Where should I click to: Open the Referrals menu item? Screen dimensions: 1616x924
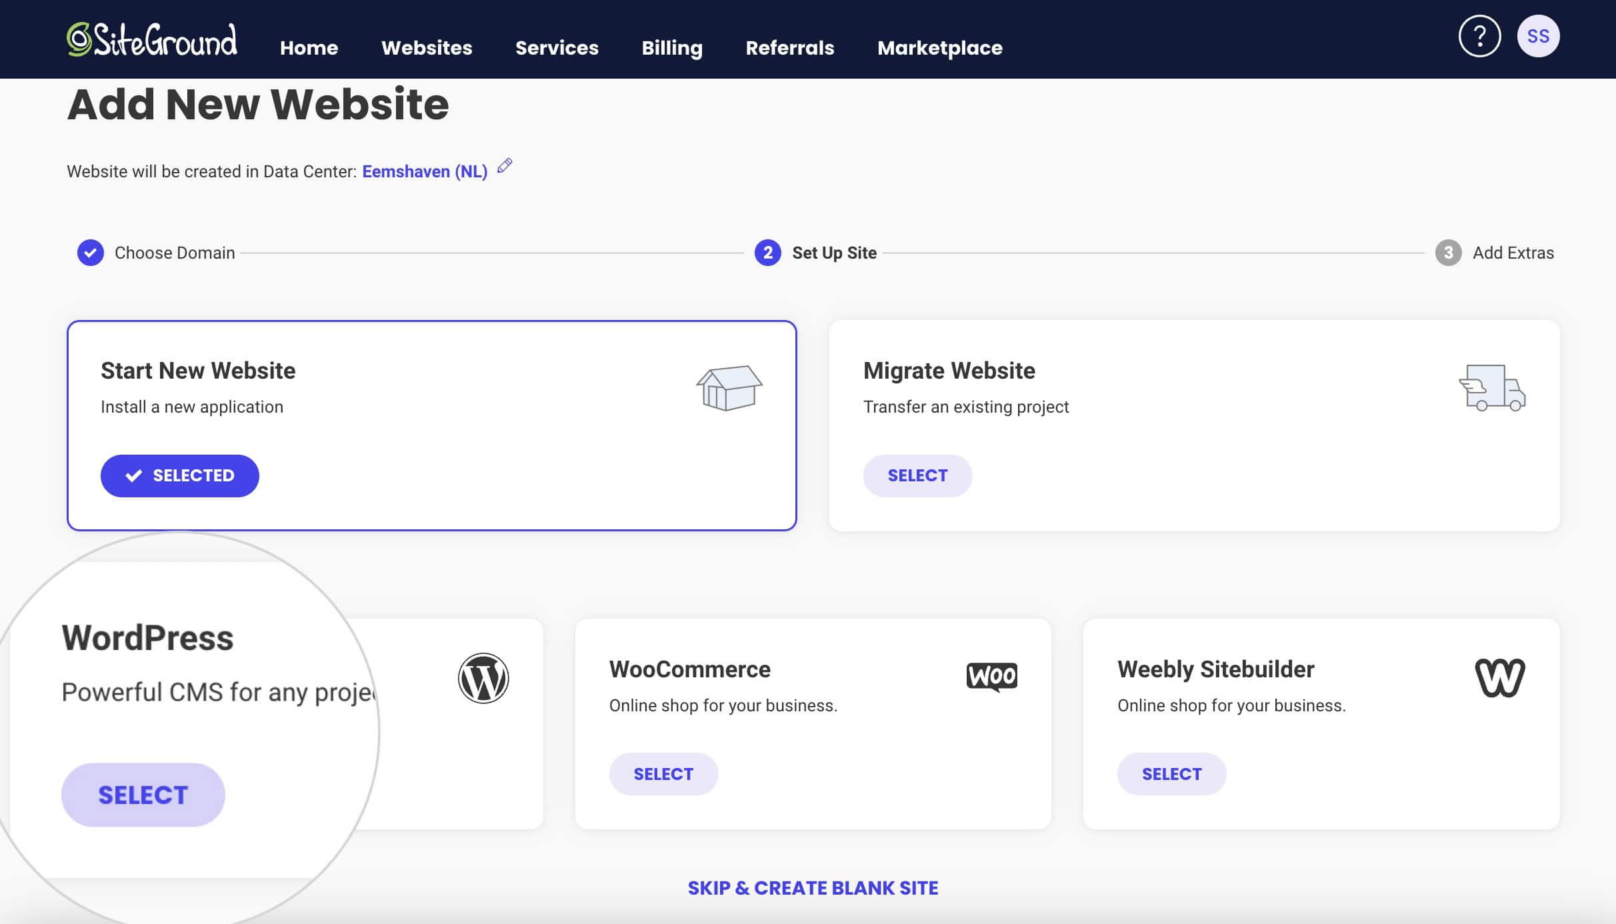click(x=790, y=48)
